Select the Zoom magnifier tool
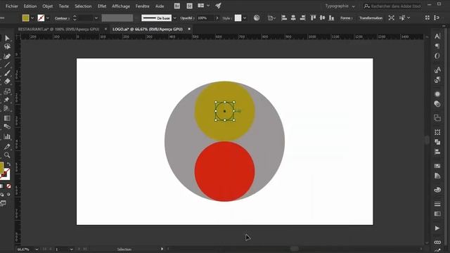The width and height of the screenshot is (450, 253). 7,155
